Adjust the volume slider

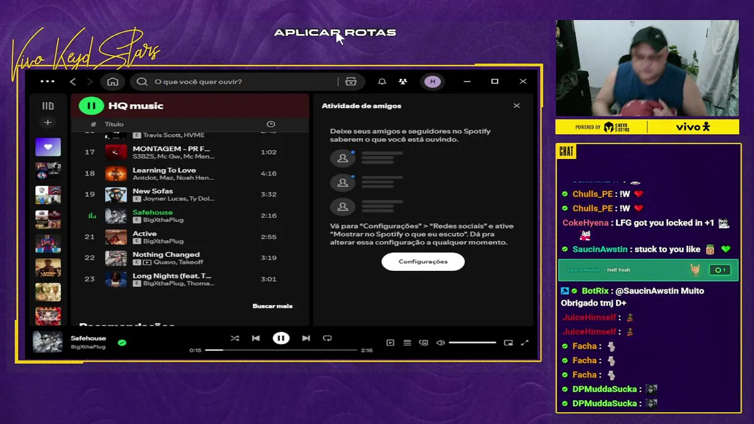click(x=472, y=343)
